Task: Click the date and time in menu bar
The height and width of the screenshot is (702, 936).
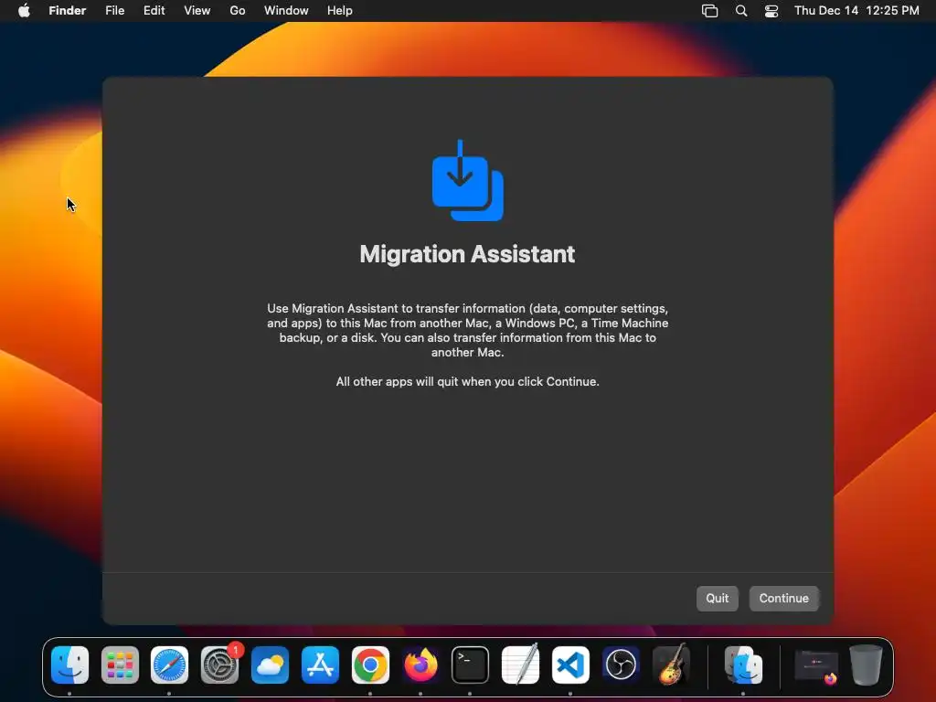Action: (x=856, y=11)
